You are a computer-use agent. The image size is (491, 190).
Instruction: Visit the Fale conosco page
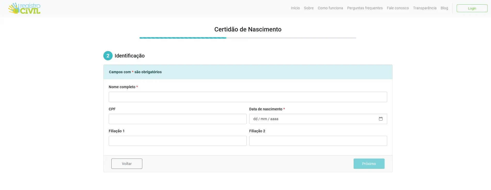[x=398, y=8]
